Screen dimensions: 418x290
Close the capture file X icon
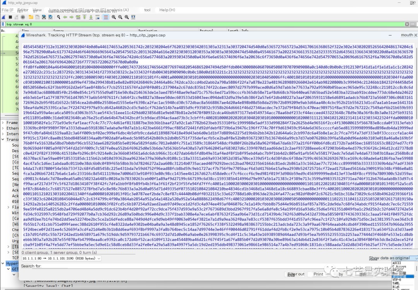[x=44, y=17]
